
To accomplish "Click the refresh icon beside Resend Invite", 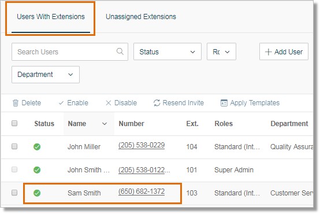I will [157, 103].
